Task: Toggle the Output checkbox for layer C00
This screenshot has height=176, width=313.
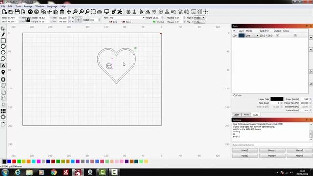Action: click(x=277, y=35)
